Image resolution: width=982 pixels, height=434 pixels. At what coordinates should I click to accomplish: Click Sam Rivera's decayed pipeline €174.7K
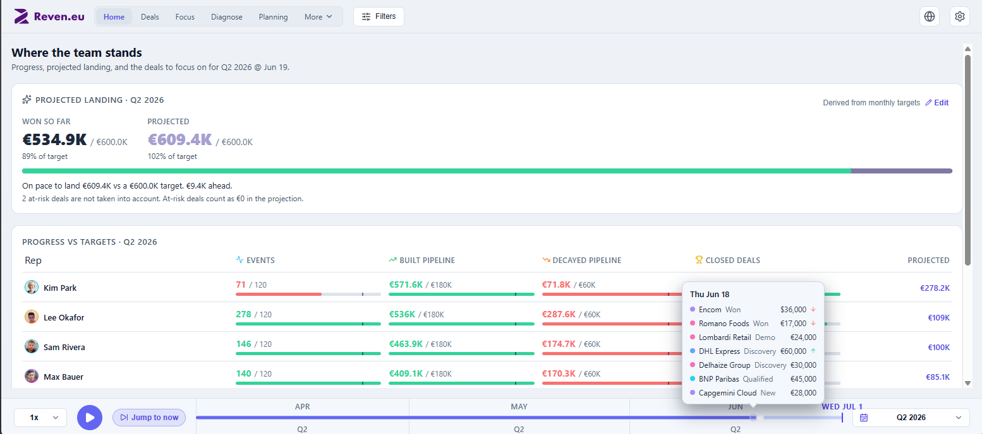click(x=559, y=344)
